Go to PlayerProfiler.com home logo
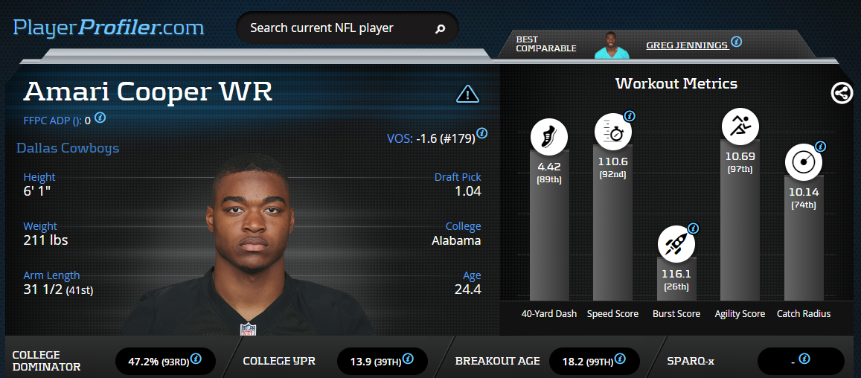 (109, 27)
